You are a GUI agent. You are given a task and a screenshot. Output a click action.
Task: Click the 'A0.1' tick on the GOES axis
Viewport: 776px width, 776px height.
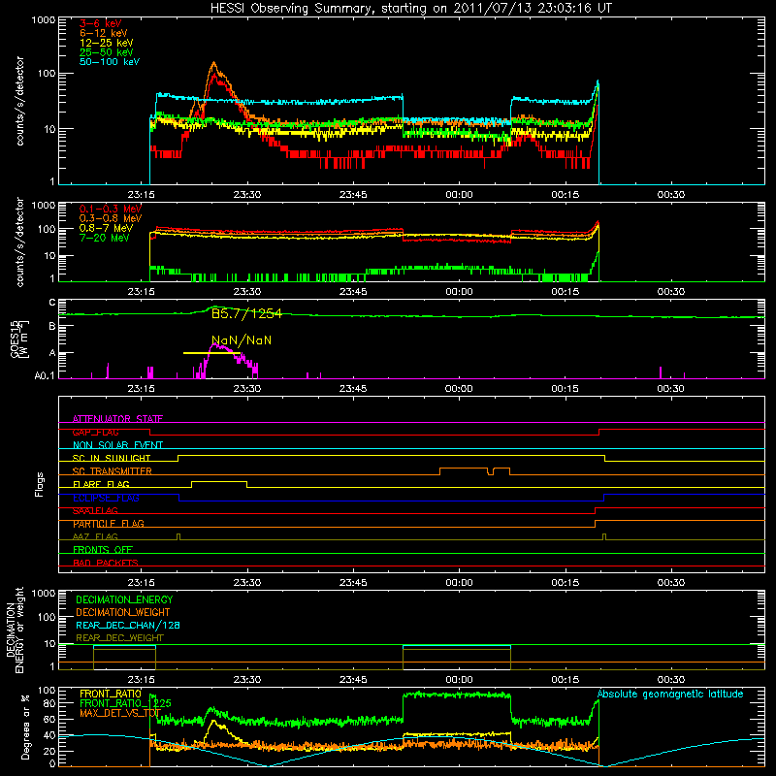coord(44,376)
